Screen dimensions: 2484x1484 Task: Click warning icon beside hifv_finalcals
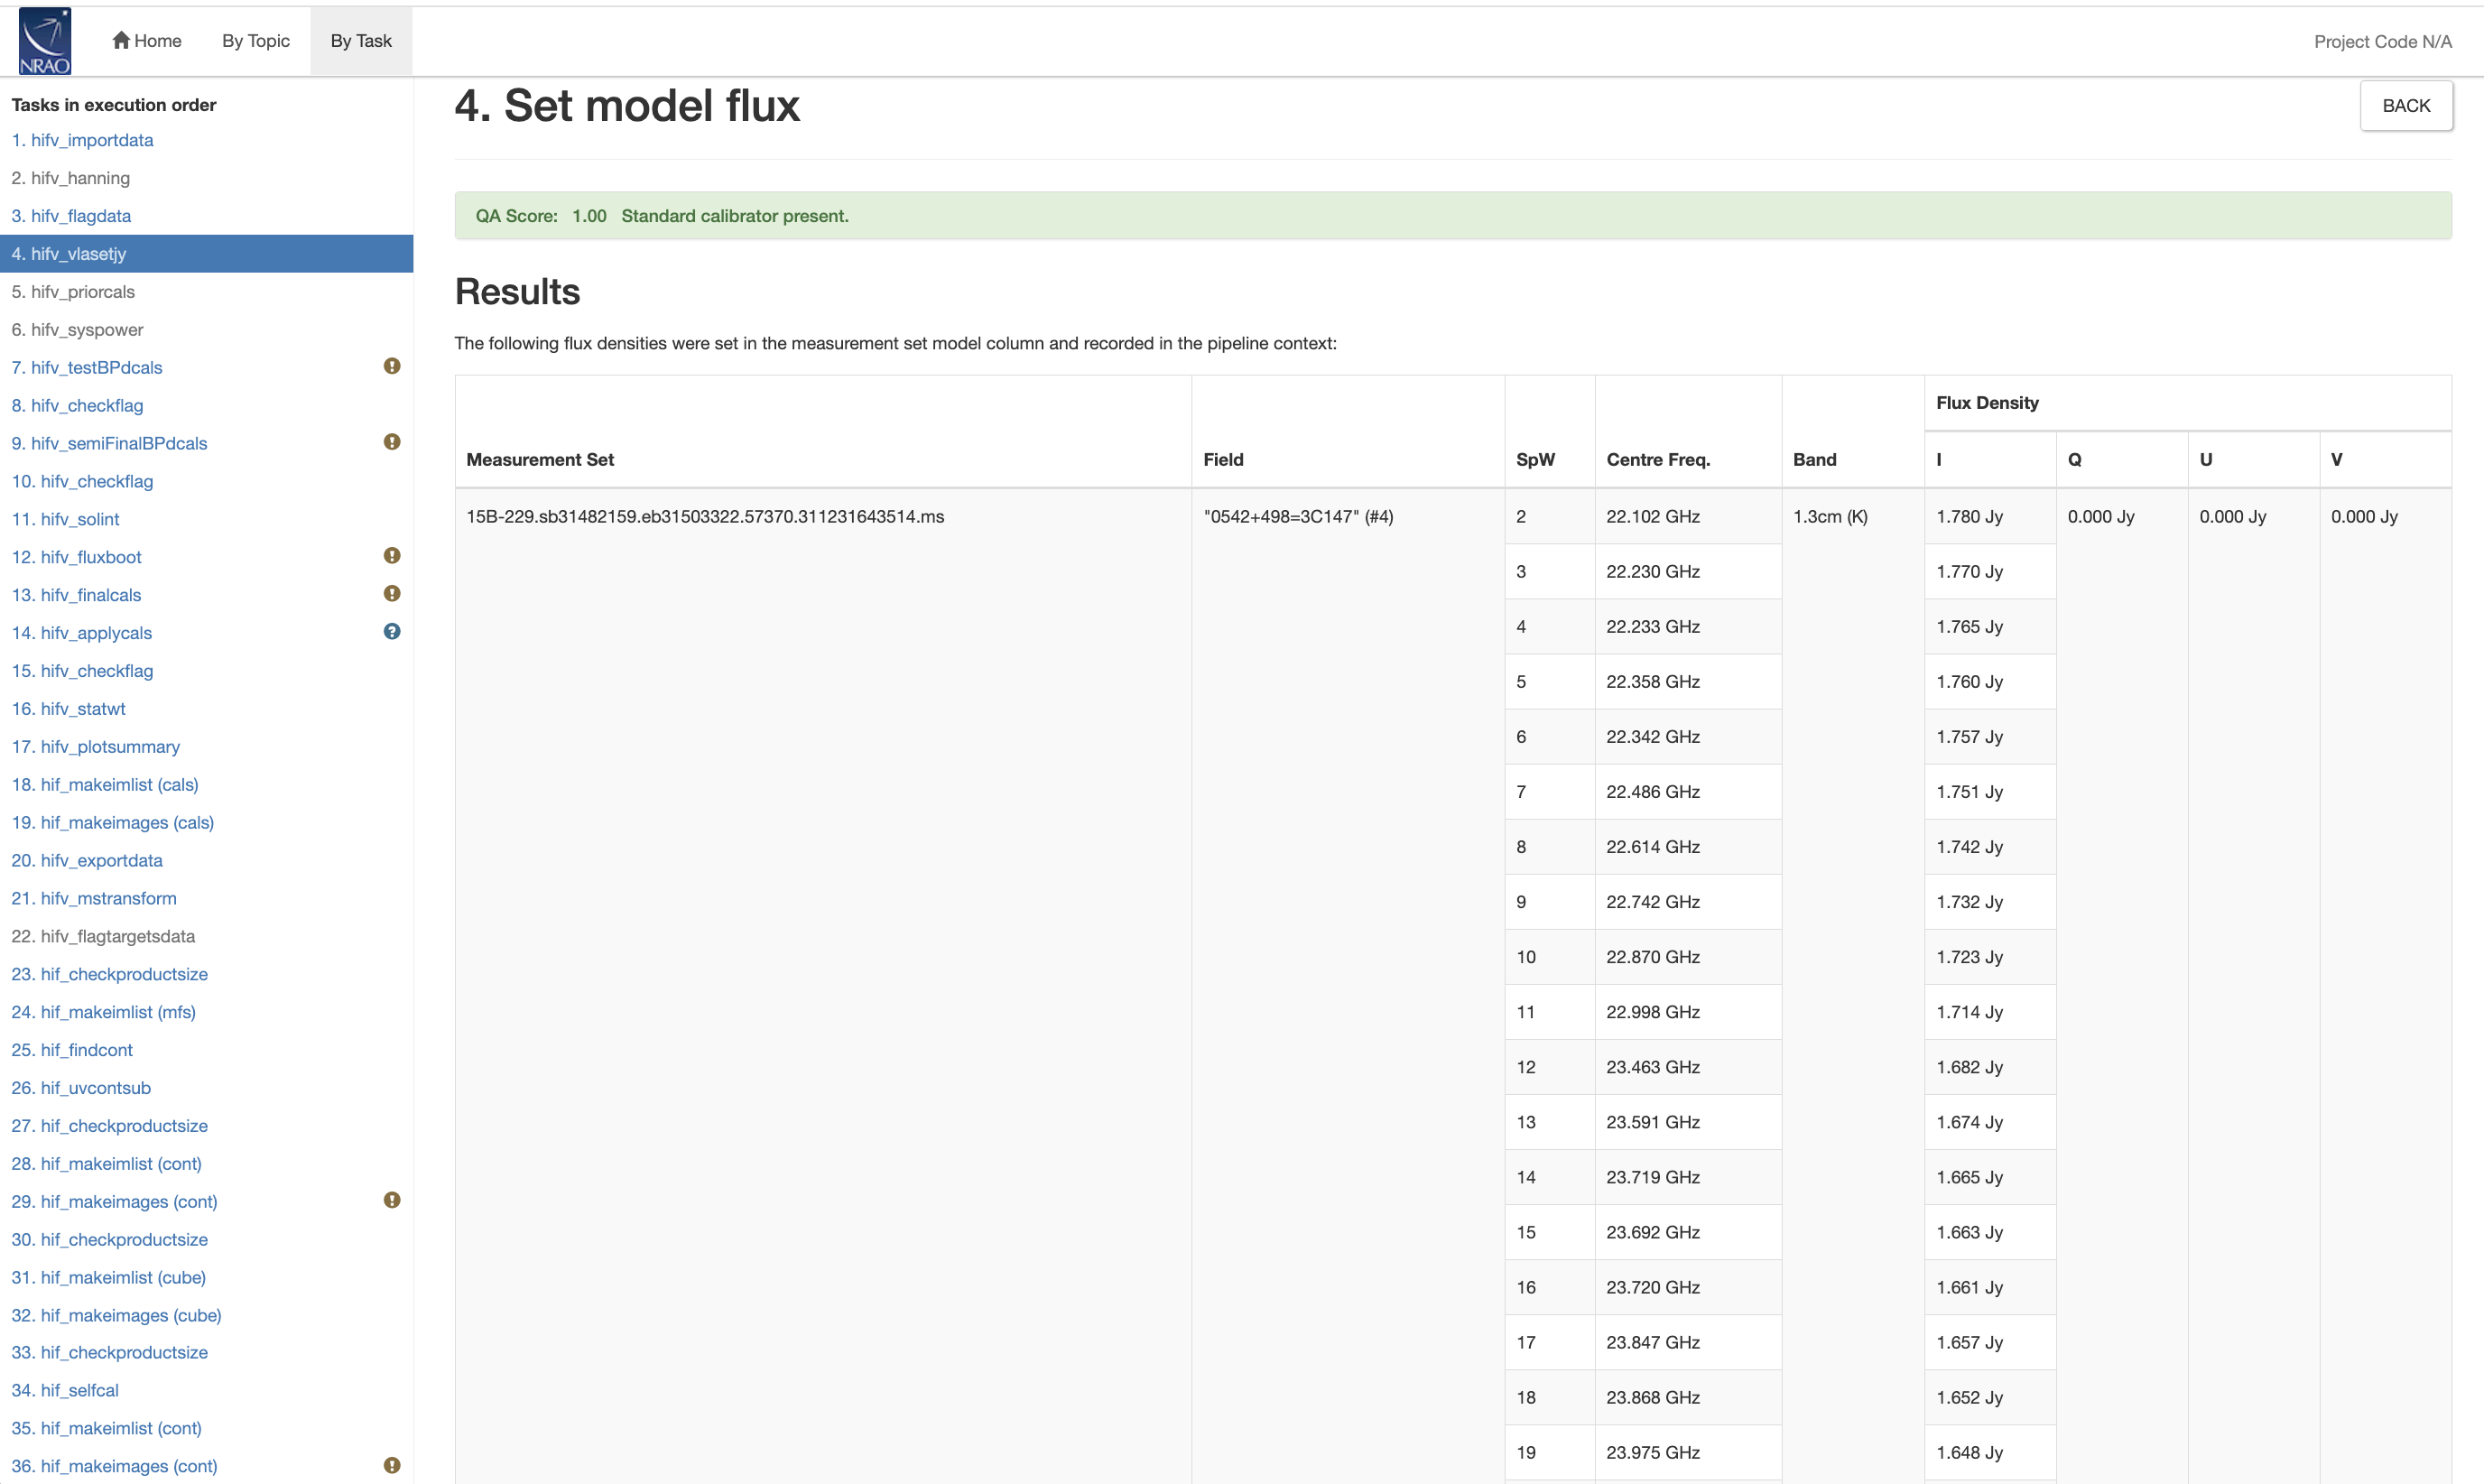coord(392,594)
